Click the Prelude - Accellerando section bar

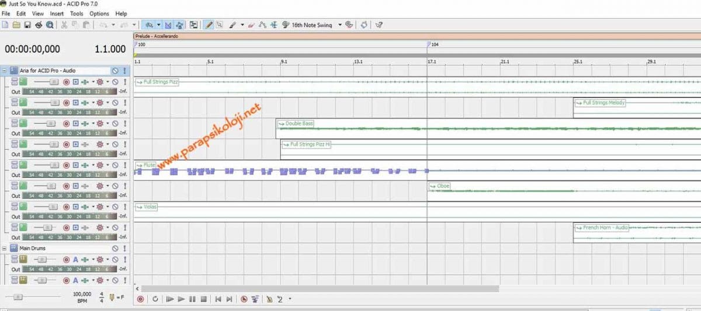point(417,36)
